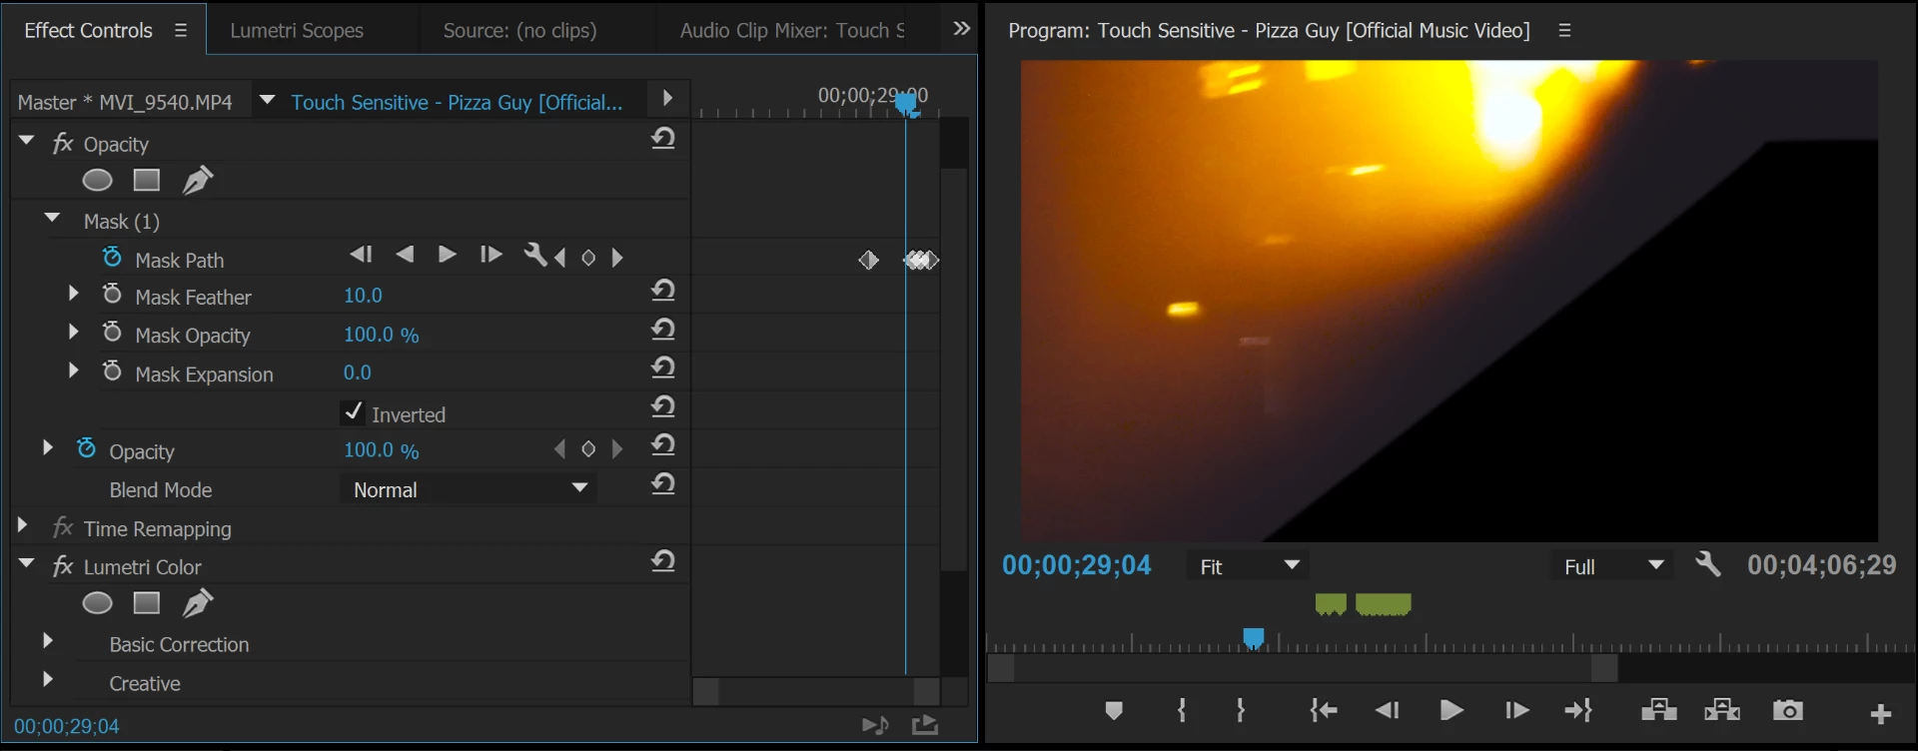
Task: Toggle the Opacity fx effect on/off
Action: 63,144
